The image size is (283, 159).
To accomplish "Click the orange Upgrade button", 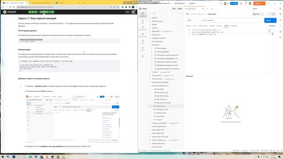I will (259, 4).
